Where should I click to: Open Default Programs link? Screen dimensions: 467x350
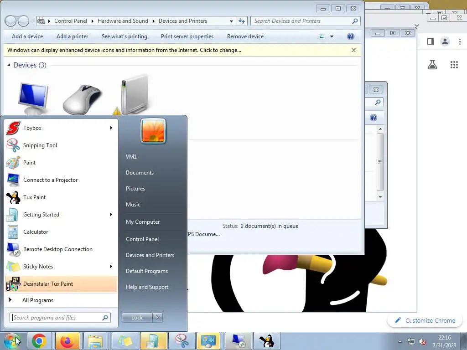click(x=146, y=271)
